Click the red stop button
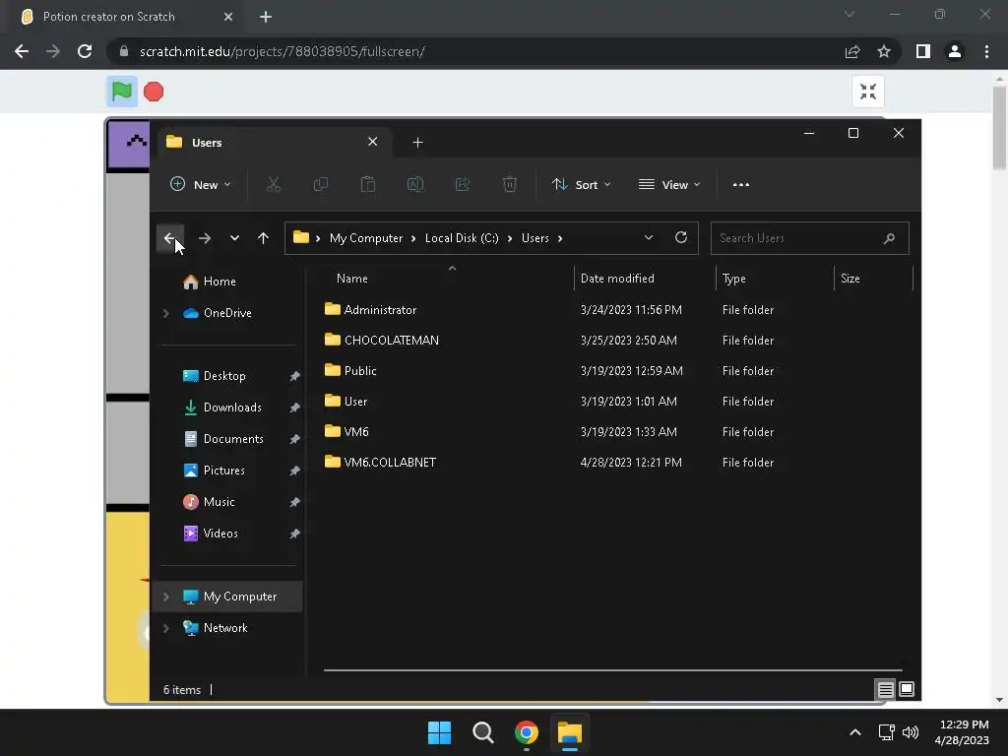The image size is (1008, 756). coord(153,92)
